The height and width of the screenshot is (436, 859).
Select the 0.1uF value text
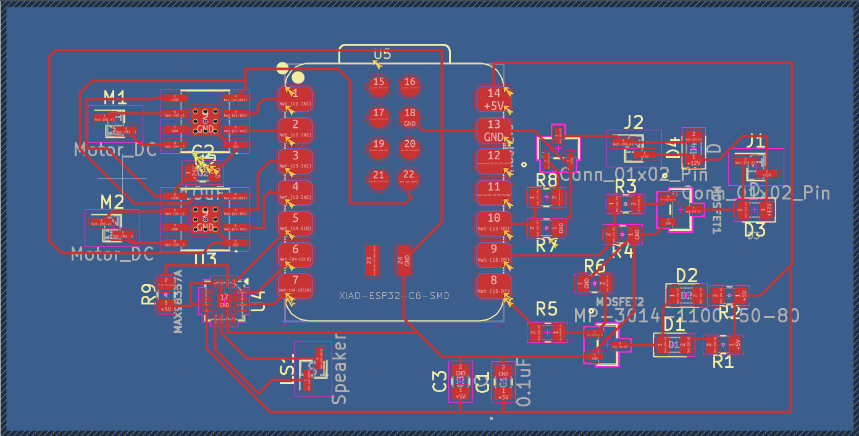pos(524,384)
